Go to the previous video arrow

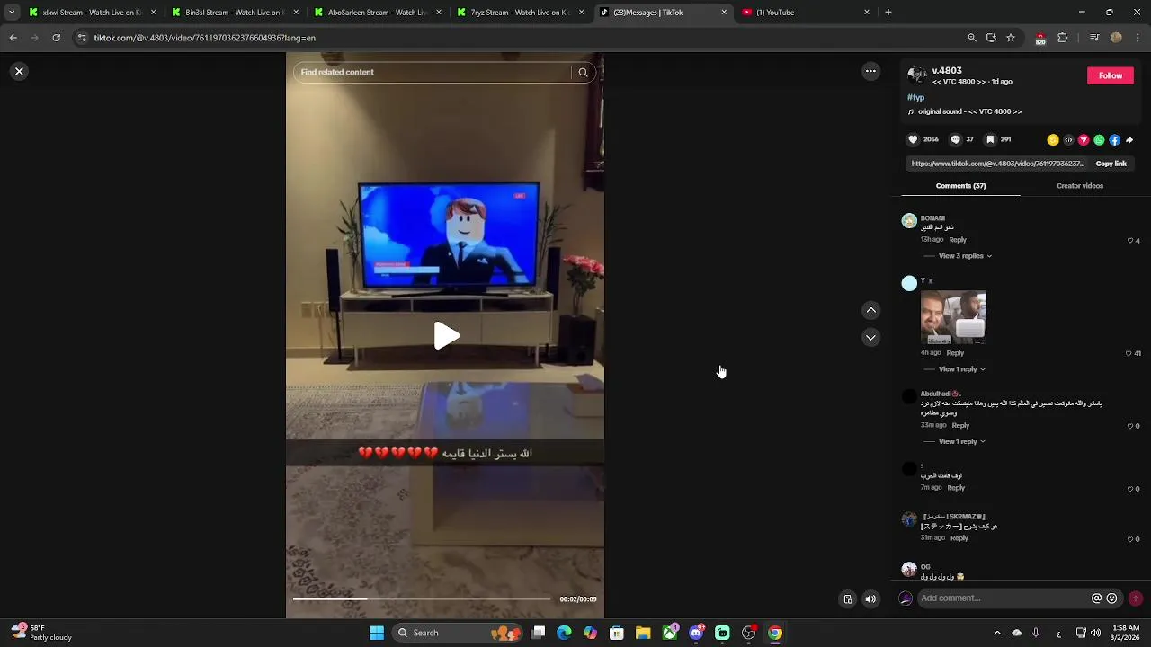click(x=870, y=310)
